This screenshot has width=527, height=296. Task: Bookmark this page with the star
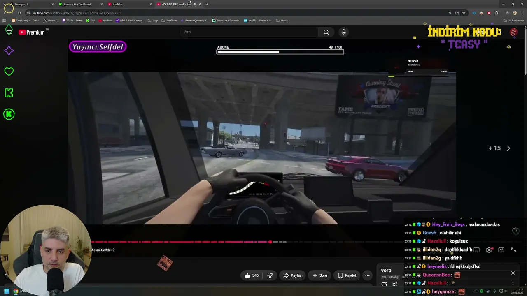[x=464, y=13]
